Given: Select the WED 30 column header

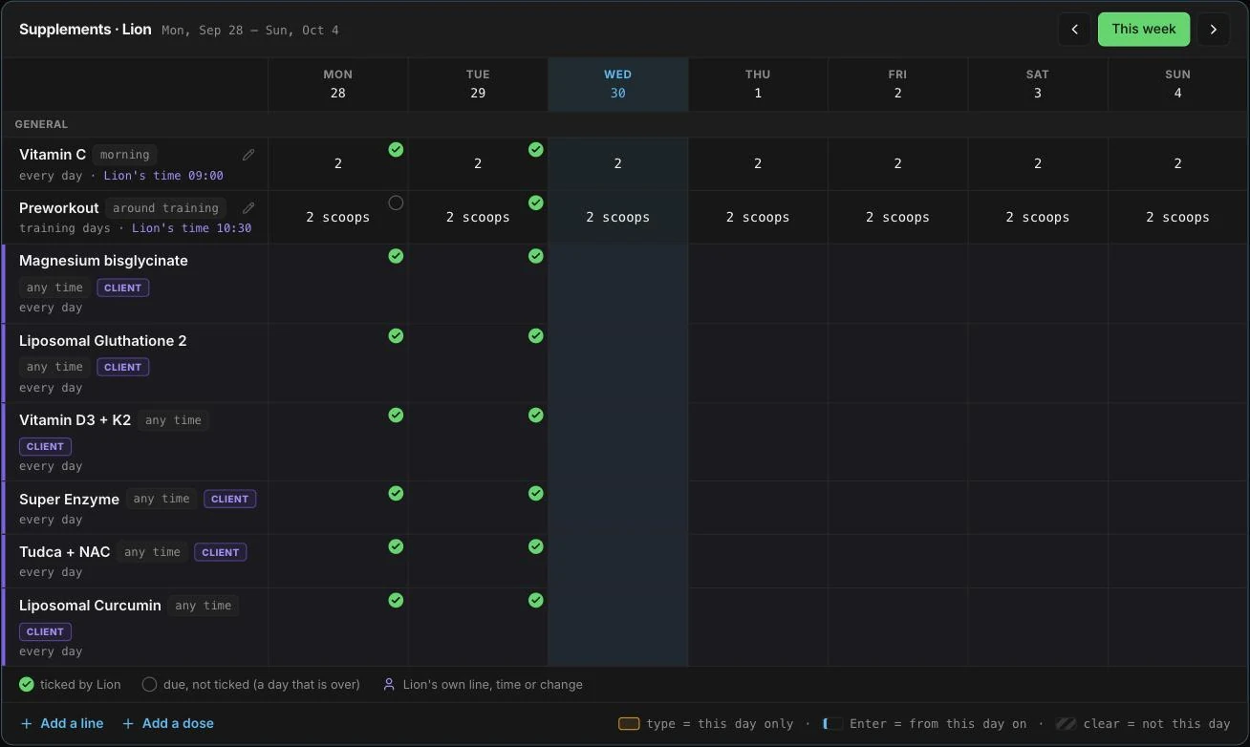Looking at the screenshot, I should 618,84.
